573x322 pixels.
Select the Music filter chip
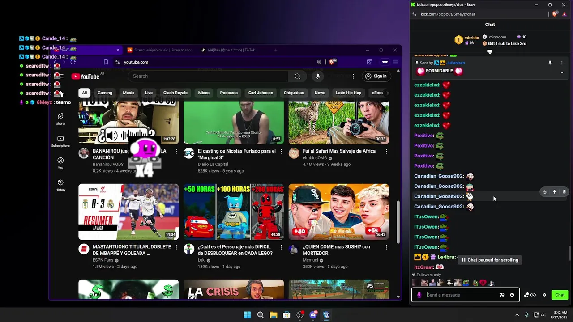click(128, 93)
